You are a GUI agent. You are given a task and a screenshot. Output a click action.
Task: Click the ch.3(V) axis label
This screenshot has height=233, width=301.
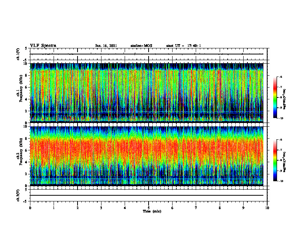click(18, 195)
